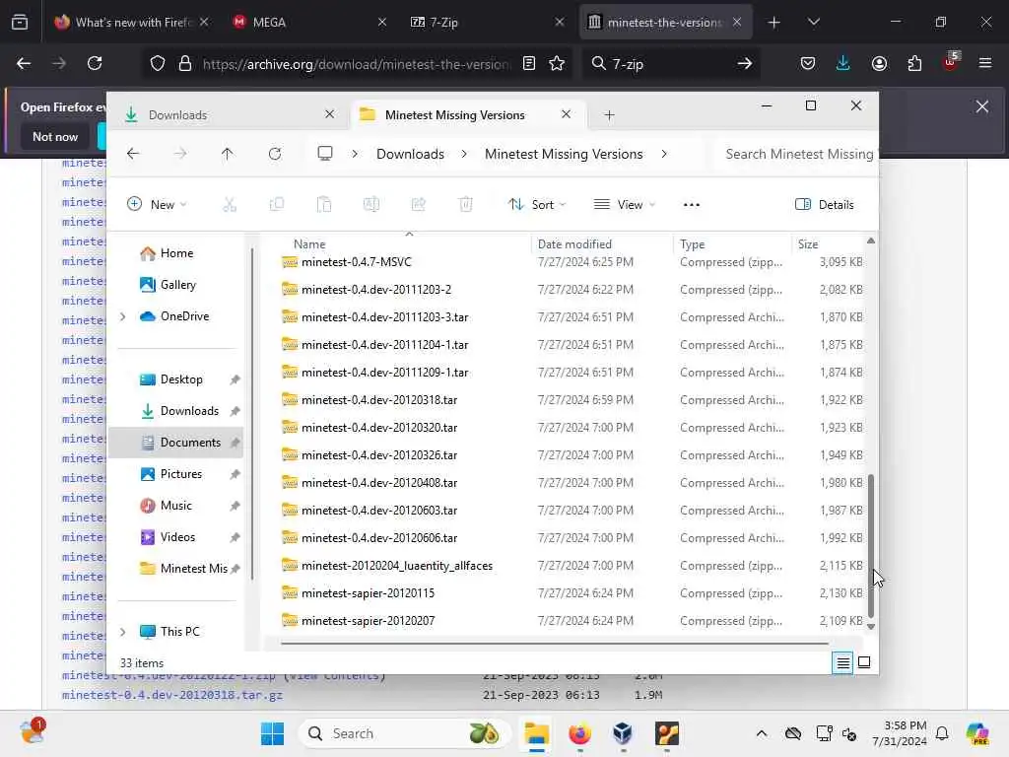Open Gallery in the navigation pane
Viewport: 1009px width, 757px height.
point(178,285)
